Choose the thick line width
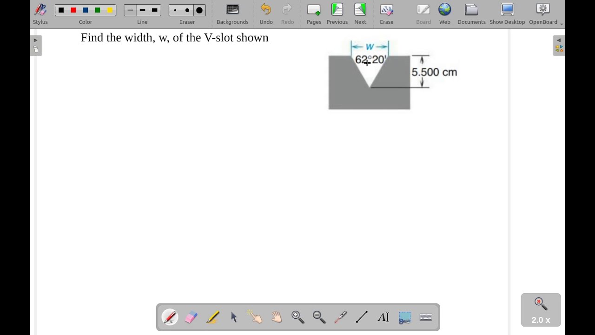The width and height of the screenshot is (595, 335). [x=155, y=10]
